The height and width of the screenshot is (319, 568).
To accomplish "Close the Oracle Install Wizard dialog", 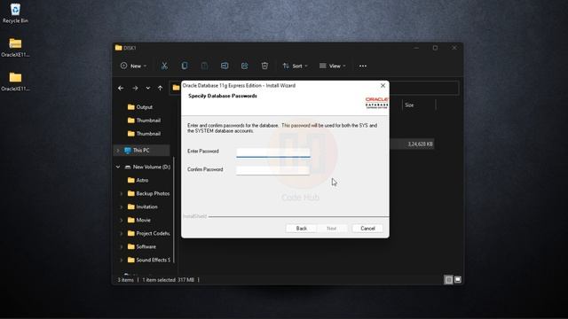I will [383, 85].
